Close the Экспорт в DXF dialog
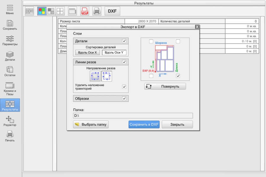This screenshot has height=177, width=266. pyautogui.click(x=197, y=27)
